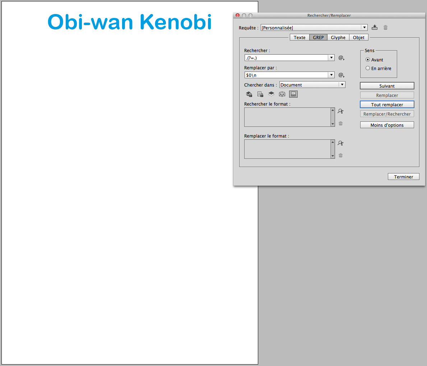Click the Remplacer button
427x366 pixels.
387,95
